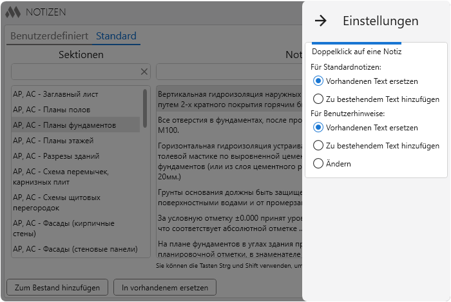The height and width of the screenshot is (302, 451).
Task: Focus the Sektionen search input field
Action: coord(76,72)
